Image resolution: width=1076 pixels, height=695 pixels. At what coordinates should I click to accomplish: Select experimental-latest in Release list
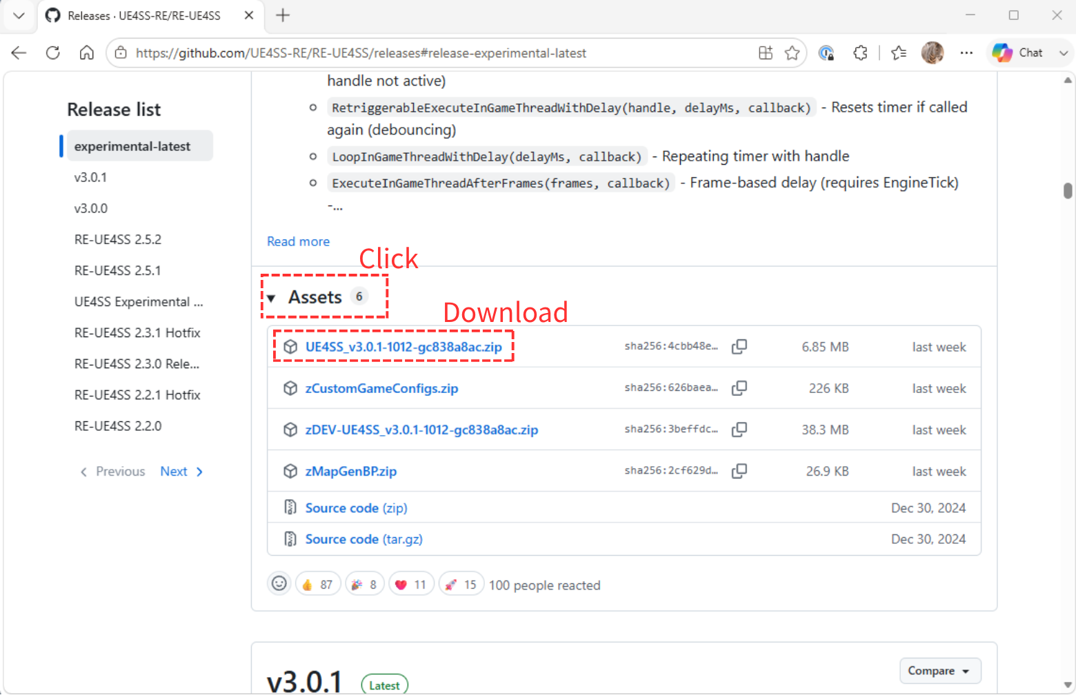pyautogui.click(x=139, y=146)
